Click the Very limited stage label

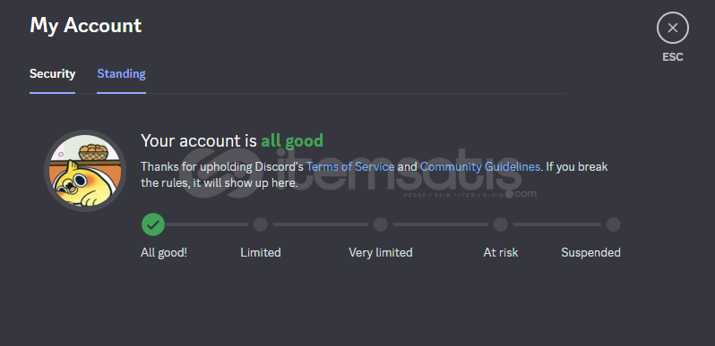click(381, 252)
